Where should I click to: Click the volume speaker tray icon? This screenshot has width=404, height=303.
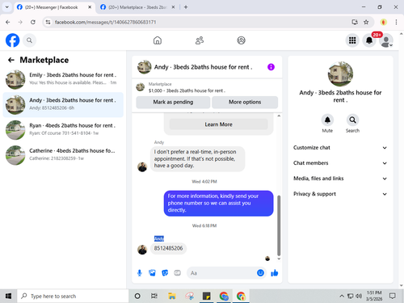359,296
